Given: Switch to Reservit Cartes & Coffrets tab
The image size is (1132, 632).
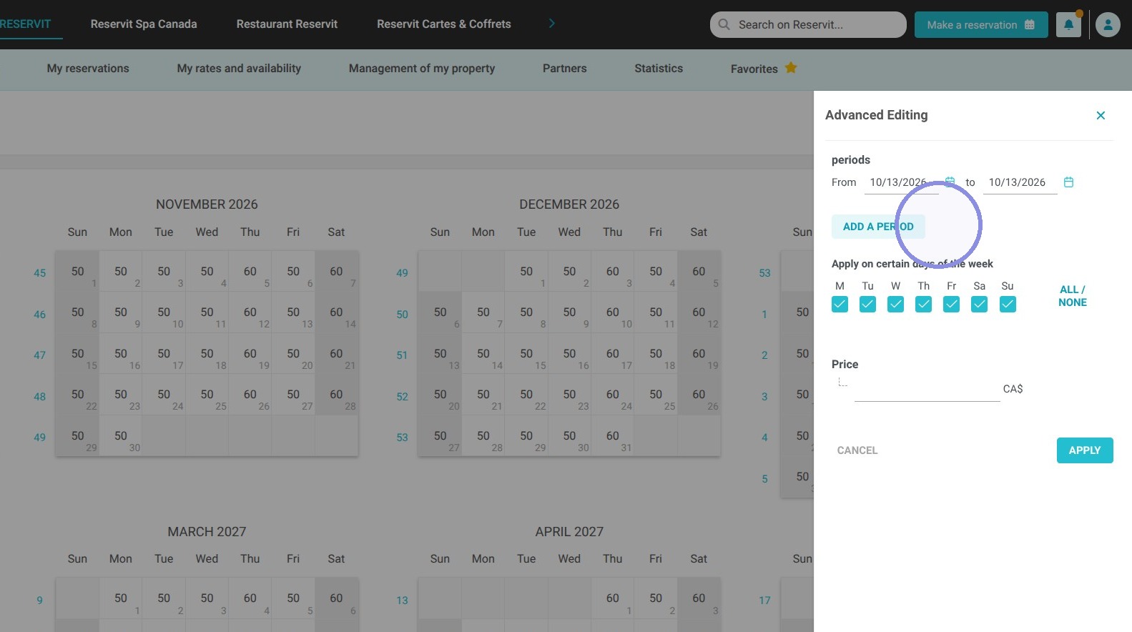Looking at the screenshot, I should point(444,24).
